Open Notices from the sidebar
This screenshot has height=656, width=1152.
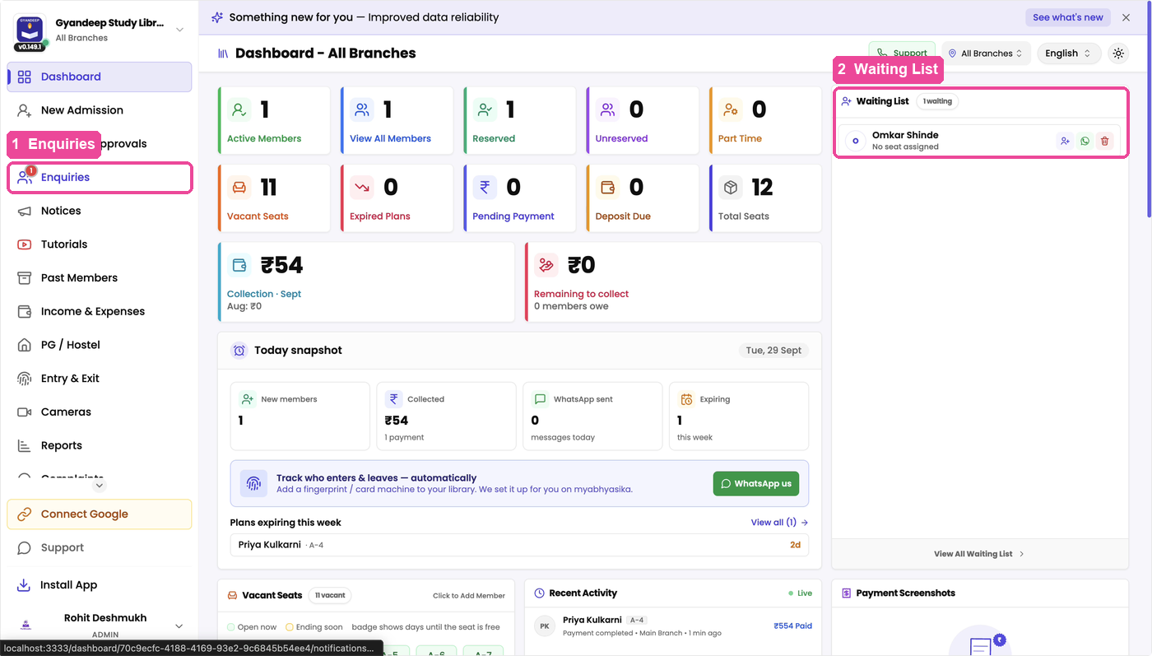(100, 211)
